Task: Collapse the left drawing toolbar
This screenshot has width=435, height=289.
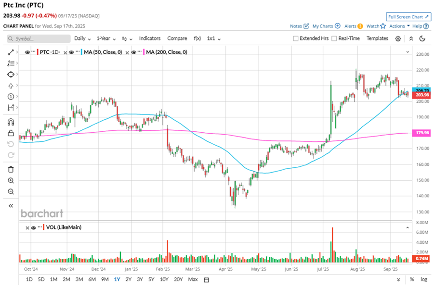Action: [11, 206]
